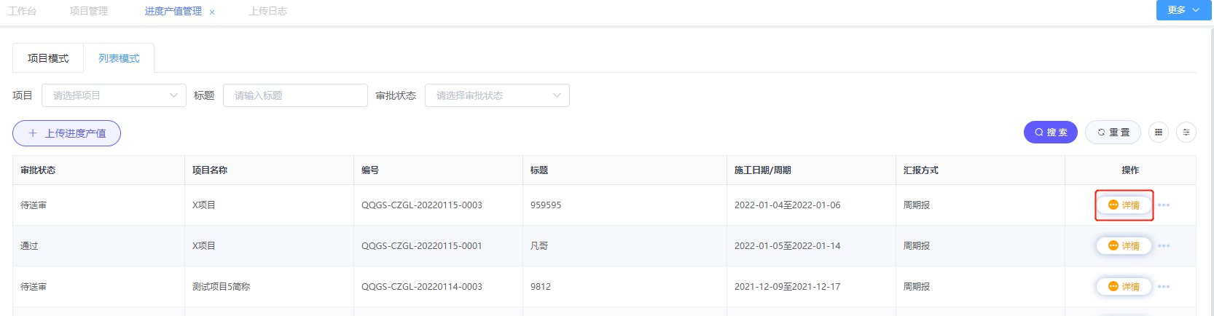Open more actions for row 9812
1214x316 pixels.
point(1164,287)
